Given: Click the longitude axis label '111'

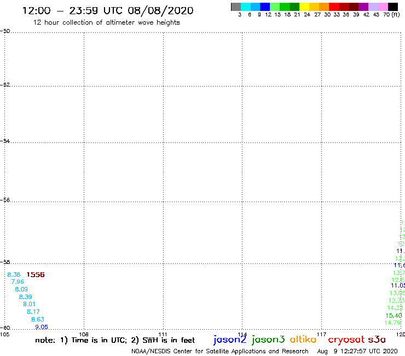Looking at the screenshot, I should [x=163, y=335].
